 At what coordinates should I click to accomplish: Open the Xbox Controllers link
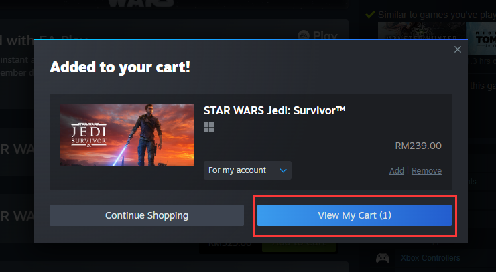coord(430,258)
